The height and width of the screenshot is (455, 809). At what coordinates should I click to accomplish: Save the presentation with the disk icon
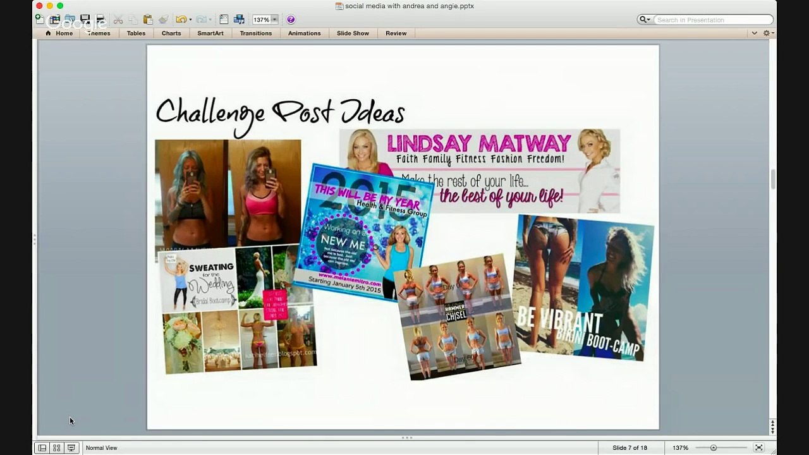(85, 20)
